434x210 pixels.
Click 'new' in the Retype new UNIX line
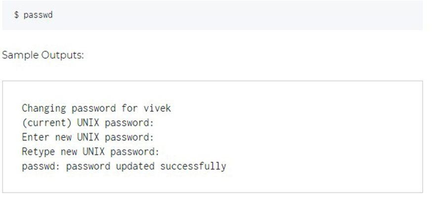(68, 151)
